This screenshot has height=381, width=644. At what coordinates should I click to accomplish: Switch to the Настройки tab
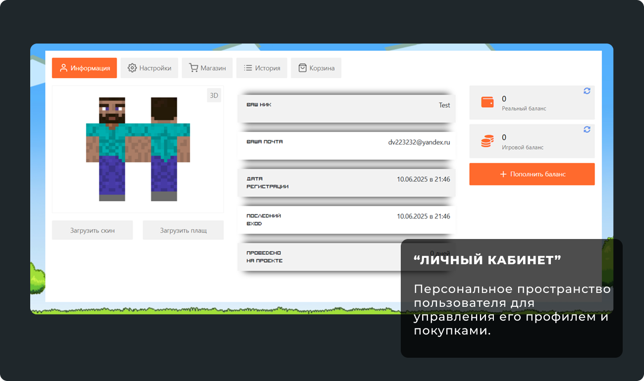pyautogui.click(x=149, y=68)
